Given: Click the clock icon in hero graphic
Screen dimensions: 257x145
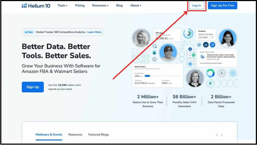Looking at the screenshot, I should tap(155, 59).
